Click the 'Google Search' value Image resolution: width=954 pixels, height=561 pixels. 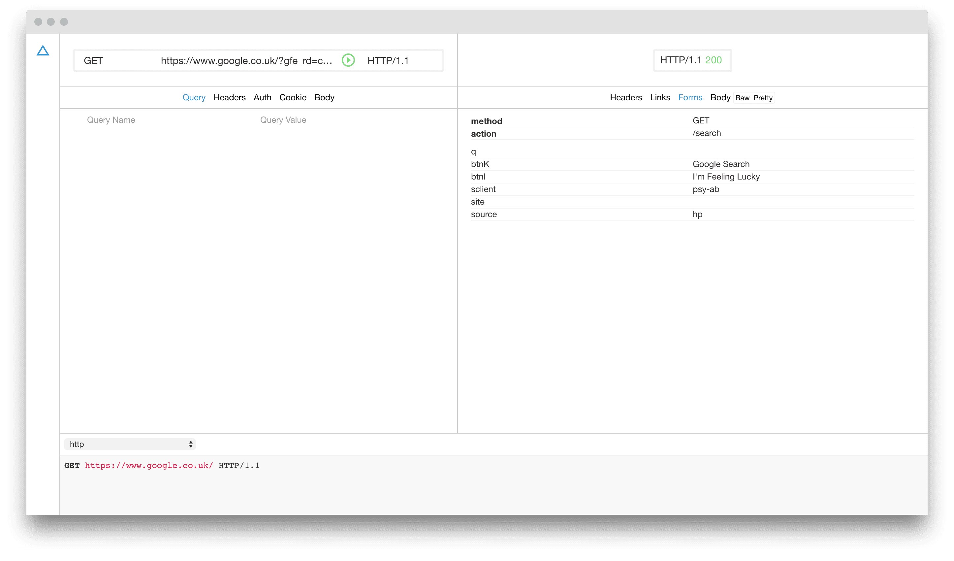coord(721,164)
